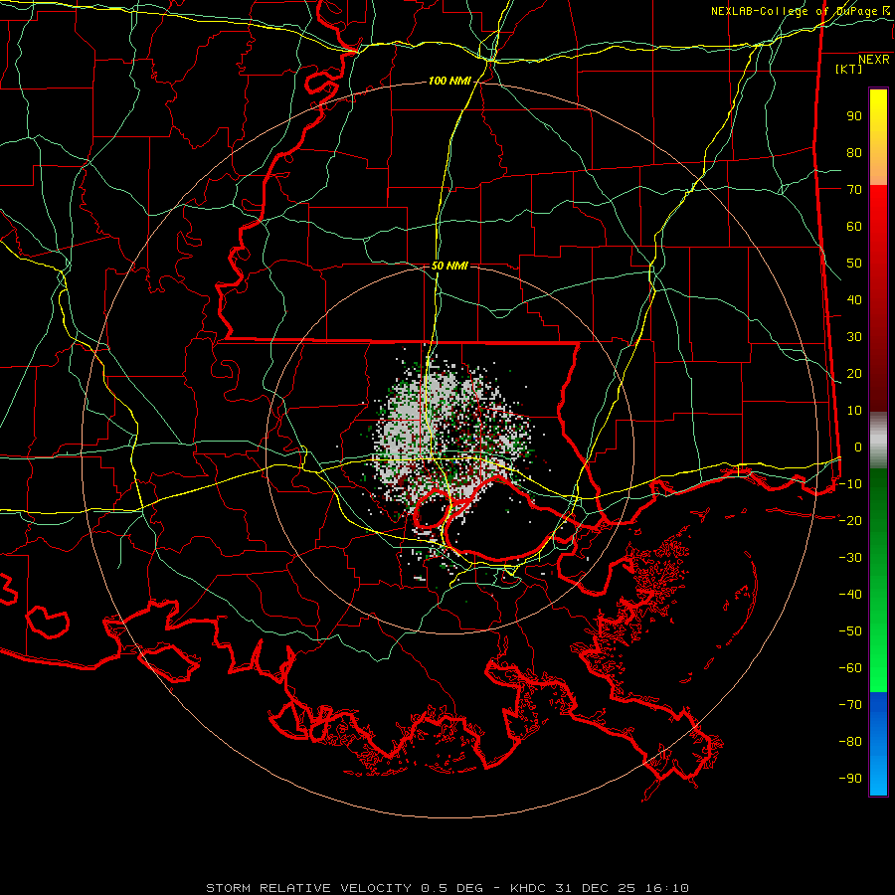The width and height of the screenshot is (895, 895).
Task: Click the -60 value on velocity scale
Action: 850,668
